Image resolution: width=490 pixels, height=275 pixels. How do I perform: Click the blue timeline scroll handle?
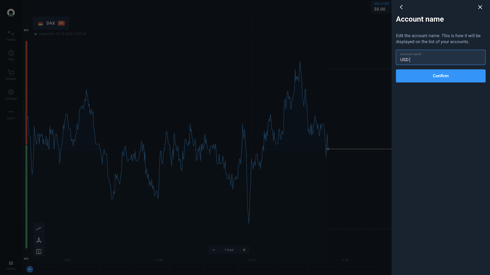tap(30, 269)
